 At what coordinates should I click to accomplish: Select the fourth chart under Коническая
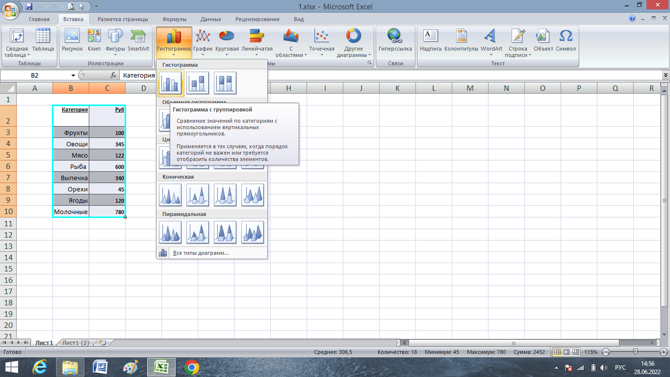click(x=252, y=195)
